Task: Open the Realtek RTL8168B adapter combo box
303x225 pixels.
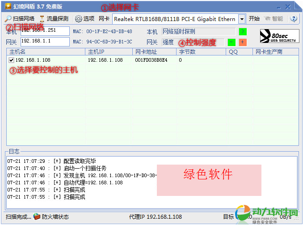Action: (x=175, y=19)
